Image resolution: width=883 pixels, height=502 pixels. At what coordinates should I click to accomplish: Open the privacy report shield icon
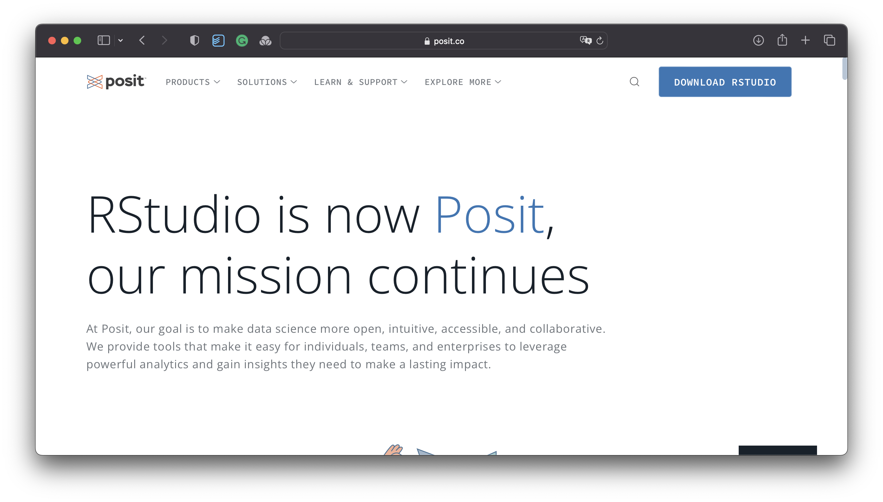click(194, 41)
